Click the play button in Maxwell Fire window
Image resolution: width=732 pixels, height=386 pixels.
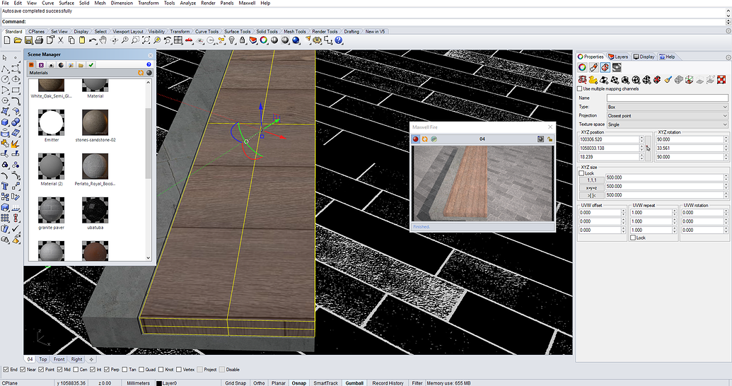click(x=416, y=139)
